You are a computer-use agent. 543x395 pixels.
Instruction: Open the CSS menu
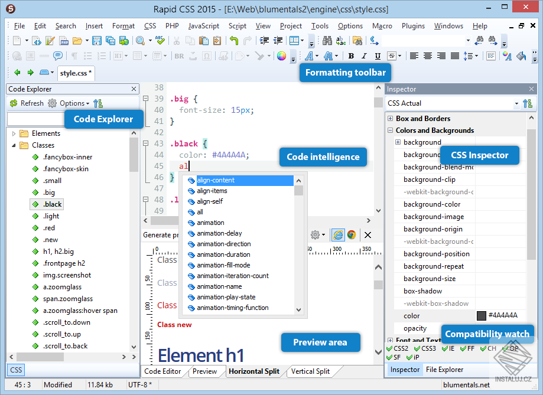(149, 25)
